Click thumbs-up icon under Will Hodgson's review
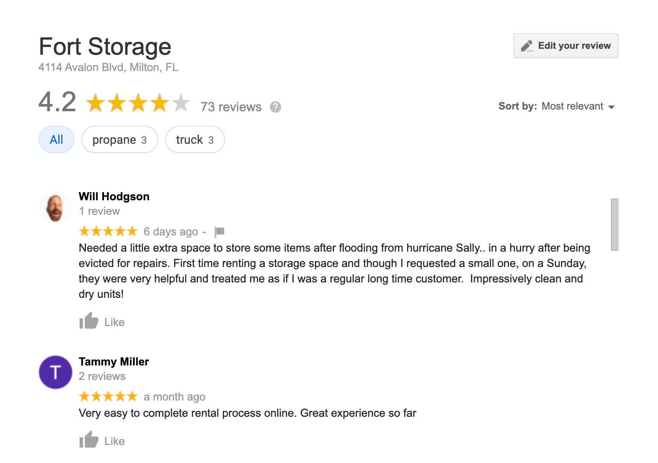 point(89,321)
